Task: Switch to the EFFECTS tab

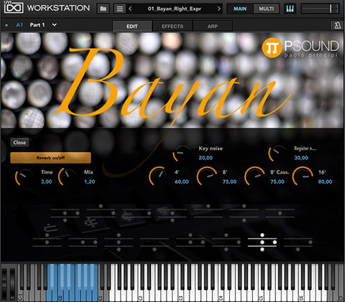Action: (172, 27)
